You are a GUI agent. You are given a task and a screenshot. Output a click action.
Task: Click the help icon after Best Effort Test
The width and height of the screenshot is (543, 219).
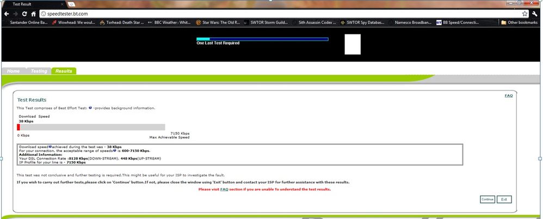pyautogui.click(x=90, y=108)
